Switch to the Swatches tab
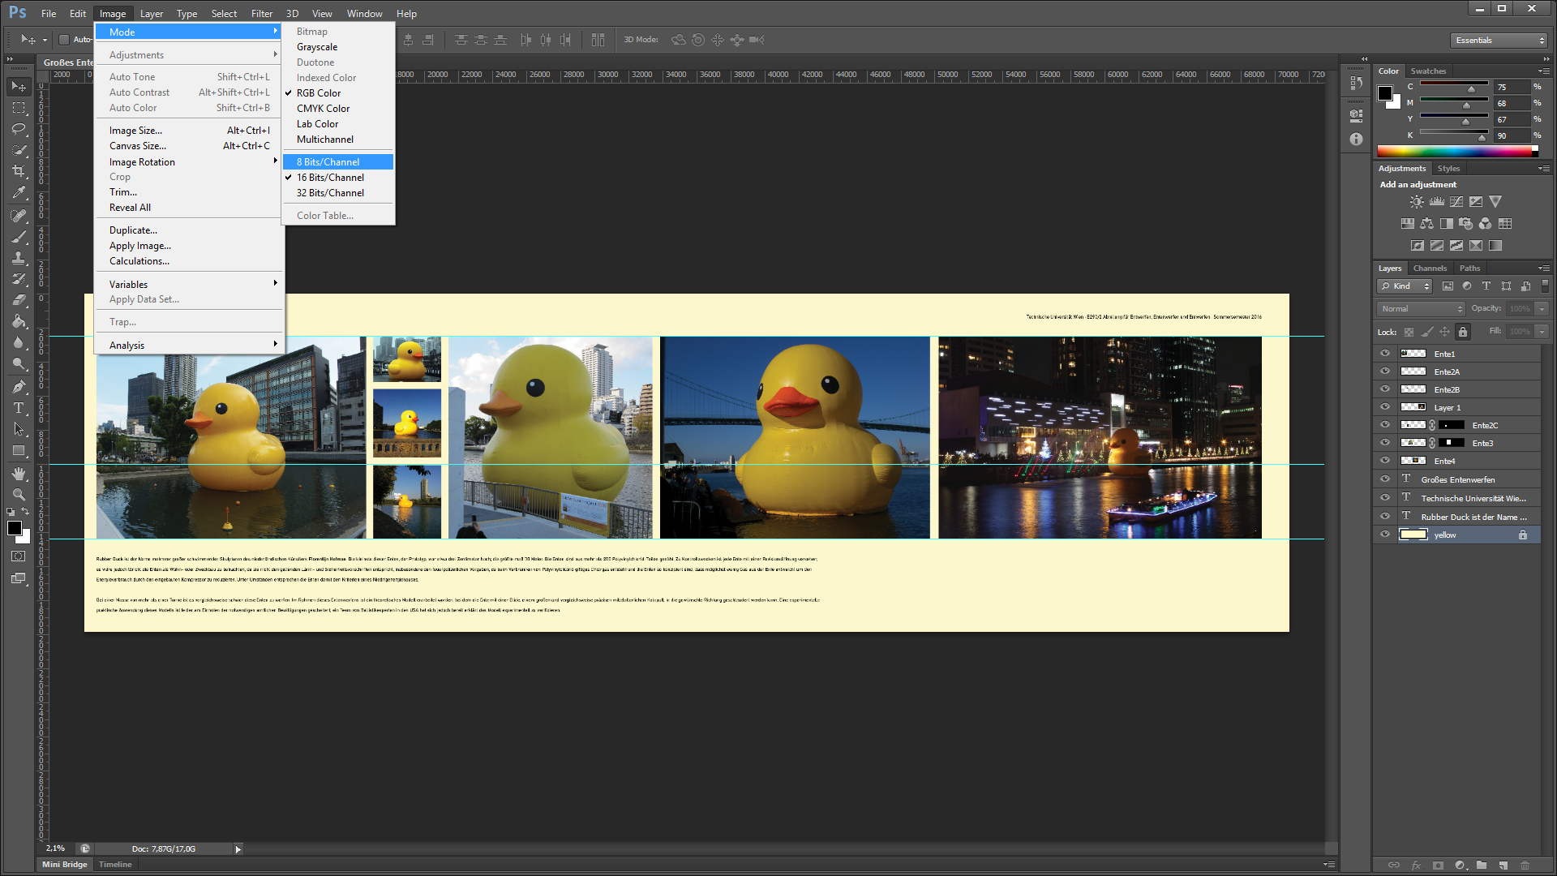 coord(1428,71)
